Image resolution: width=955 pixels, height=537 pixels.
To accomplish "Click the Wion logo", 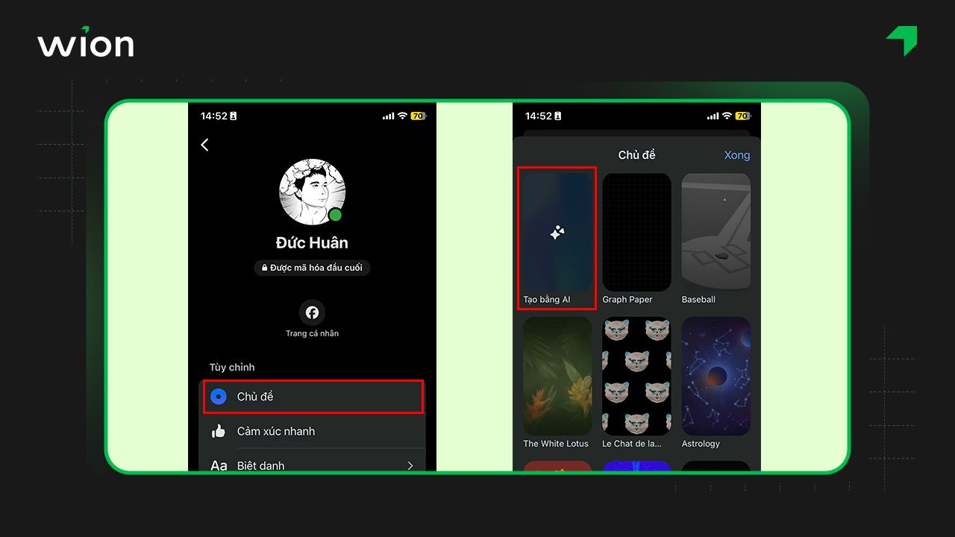I will [x=86, y=44].
